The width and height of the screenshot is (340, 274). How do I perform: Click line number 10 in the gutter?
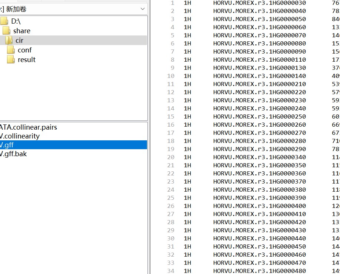[170, 76]
